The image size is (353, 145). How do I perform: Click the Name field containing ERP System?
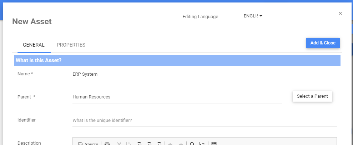click(x=204, y=74)
